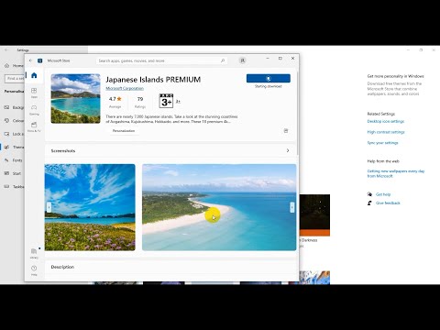Go to Microsoft Store Home icon
Image resolution: width=440 pixels, height=330 pixels.
click(x=34, y=75)
